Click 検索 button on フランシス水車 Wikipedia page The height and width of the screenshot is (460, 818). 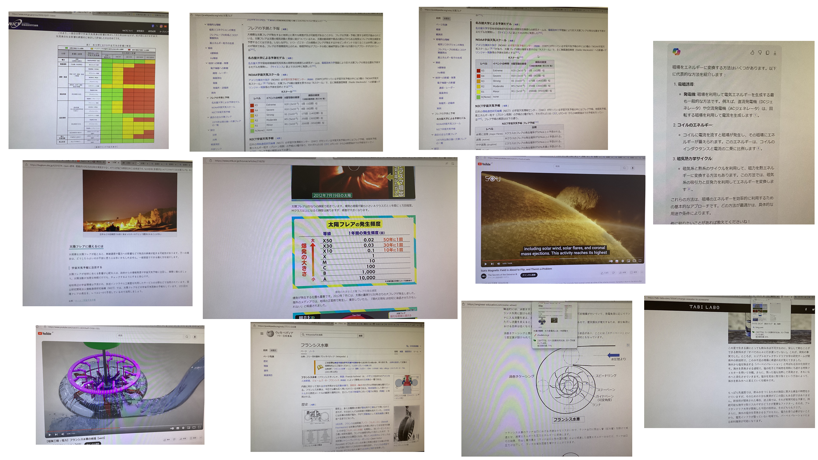click(360, 336)
